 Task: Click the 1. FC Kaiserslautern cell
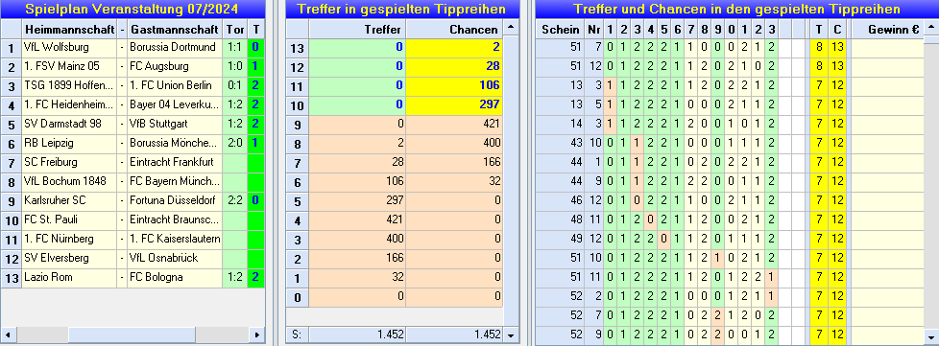pyautogui.click(x=176, y=239)
